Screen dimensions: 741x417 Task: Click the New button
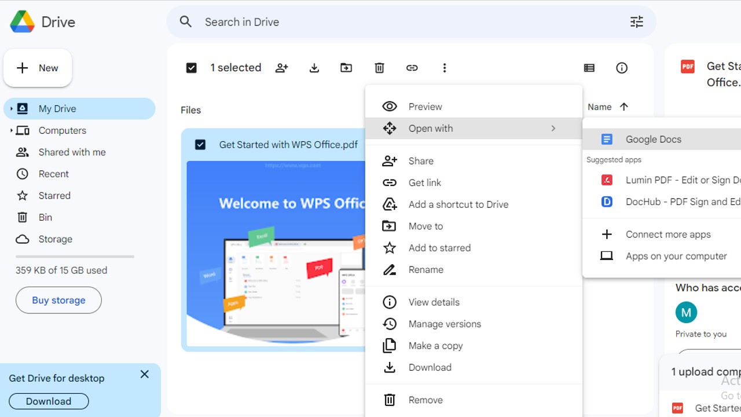point(38,68)
